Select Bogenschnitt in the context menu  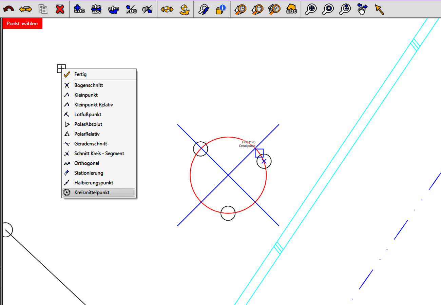[x=89, y=85]
